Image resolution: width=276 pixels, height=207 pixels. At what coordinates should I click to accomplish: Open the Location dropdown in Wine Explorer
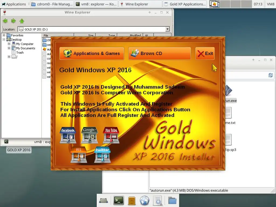[168, 29]
